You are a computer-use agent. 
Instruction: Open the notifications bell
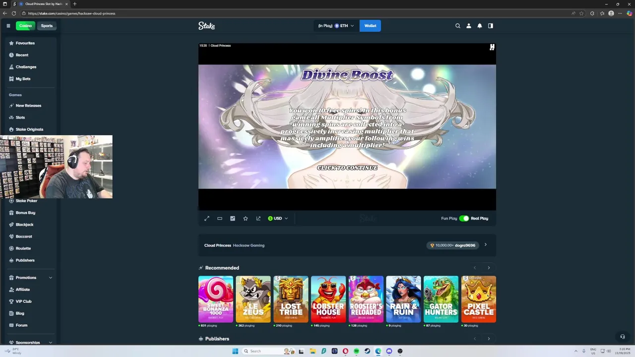coord(480,26)
